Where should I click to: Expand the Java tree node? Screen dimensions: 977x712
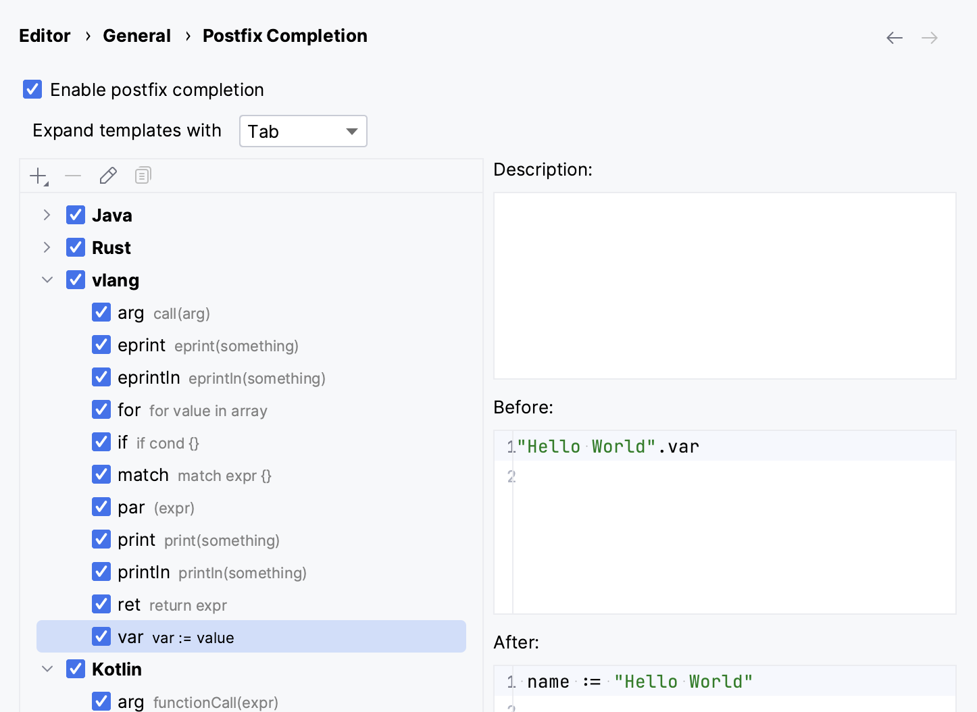click(47, 215)
